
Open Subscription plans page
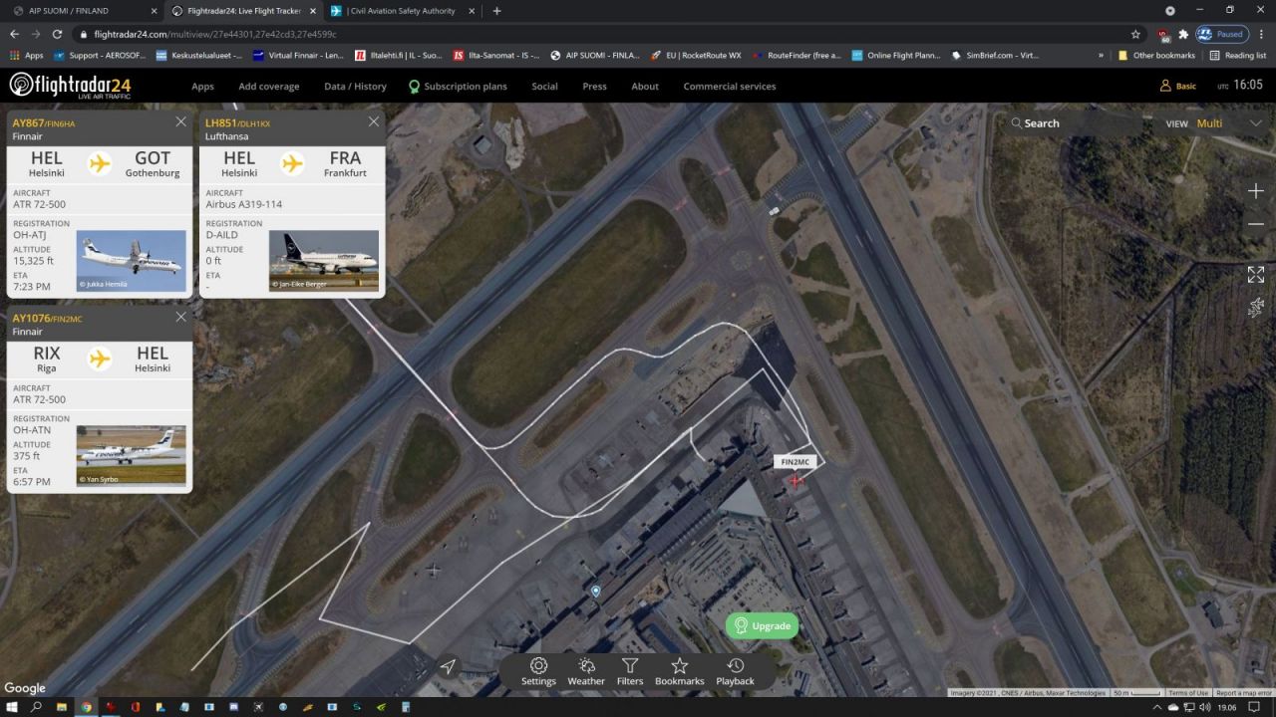pos(458,87)
